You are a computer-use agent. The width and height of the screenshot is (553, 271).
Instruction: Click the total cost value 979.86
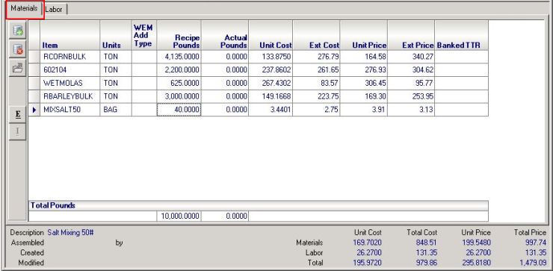(x=426, y=263)
